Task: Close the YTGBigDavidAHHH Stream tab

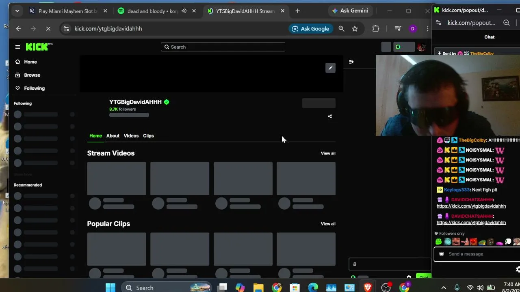Action: [x=282, y=11]
